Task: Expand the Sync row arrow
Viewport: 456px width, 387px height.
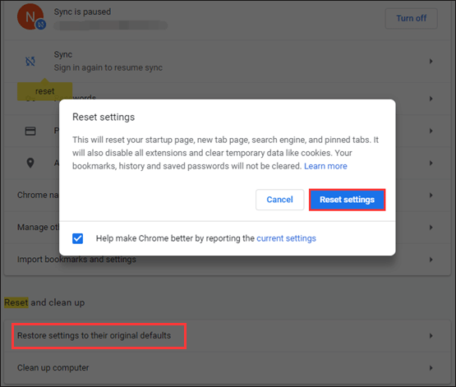Action: coord(431,61)
